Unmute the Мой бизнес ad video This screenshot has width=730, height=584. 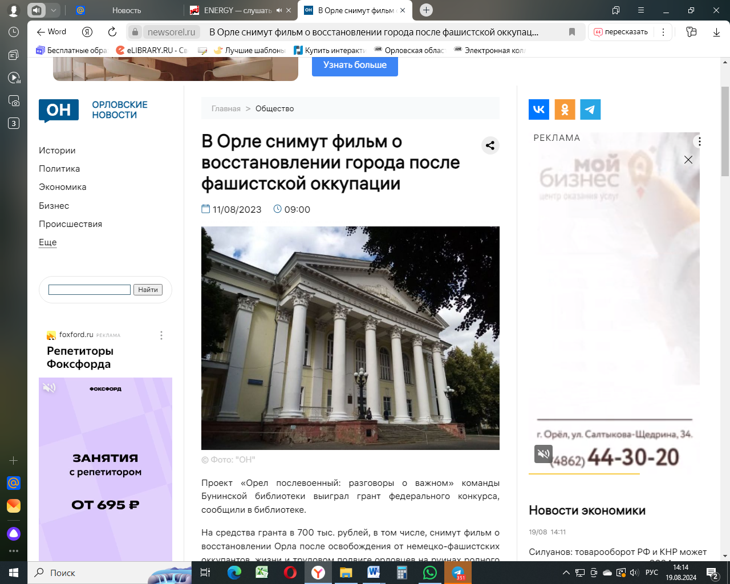tap(544, 453)
